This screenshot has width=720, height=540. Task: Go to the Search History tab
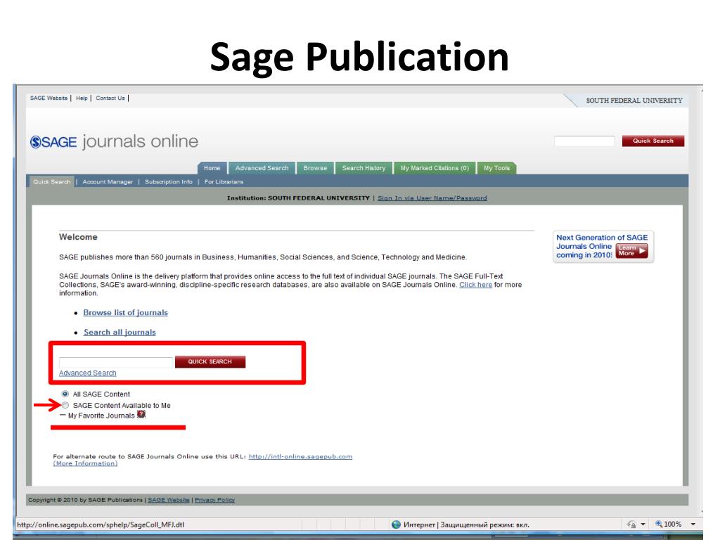(364, 168)
